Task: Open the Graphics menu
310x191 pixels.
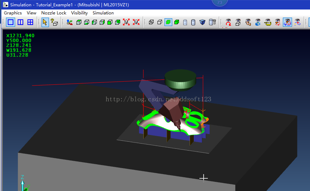Action: [x=13, y=13]
